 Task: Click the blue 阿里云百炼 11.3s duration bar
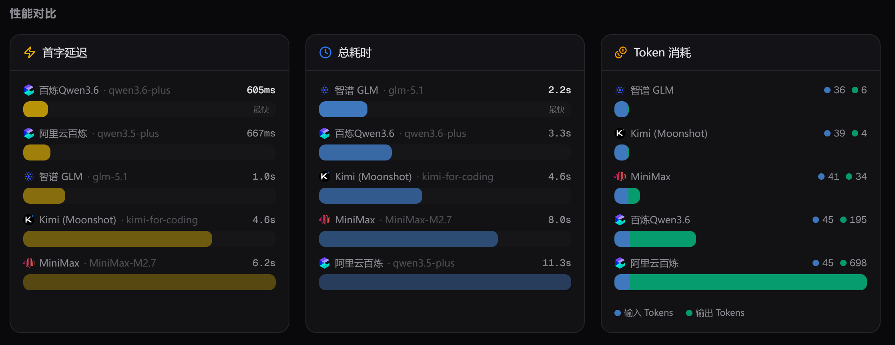(x=445, y=282)
